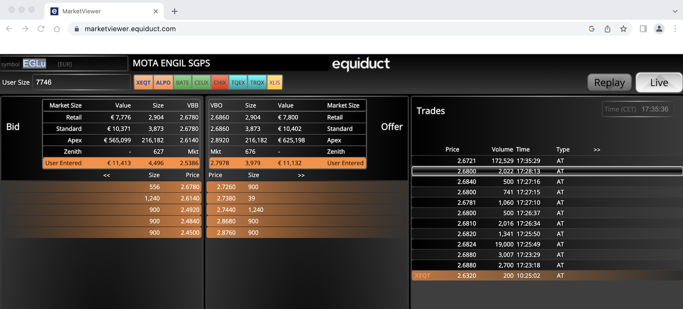683x309 pixels.
Task: Click offer depth price 2.7260
Action: click(x=226, y=187)
